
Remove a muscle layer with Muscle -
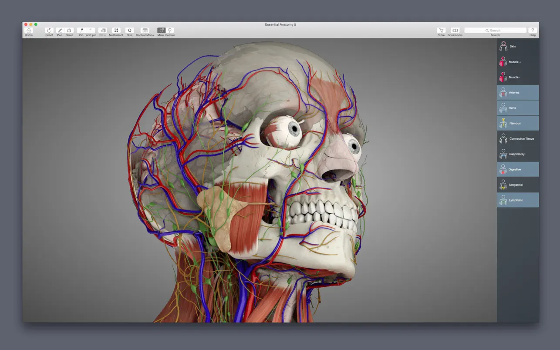518,77
